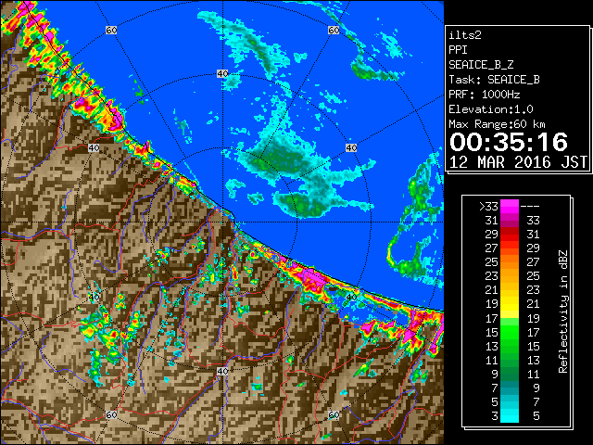Click the "40" range label directly north of center

222,74
